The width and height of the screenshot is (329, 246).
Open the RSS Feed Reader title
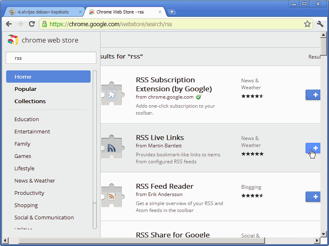click(165, 186)
